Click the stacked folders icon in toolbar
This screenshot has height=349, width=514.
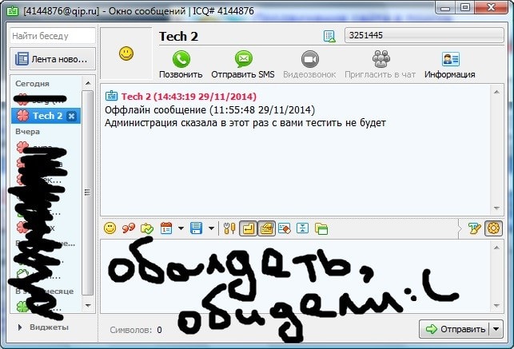(321, 228)
